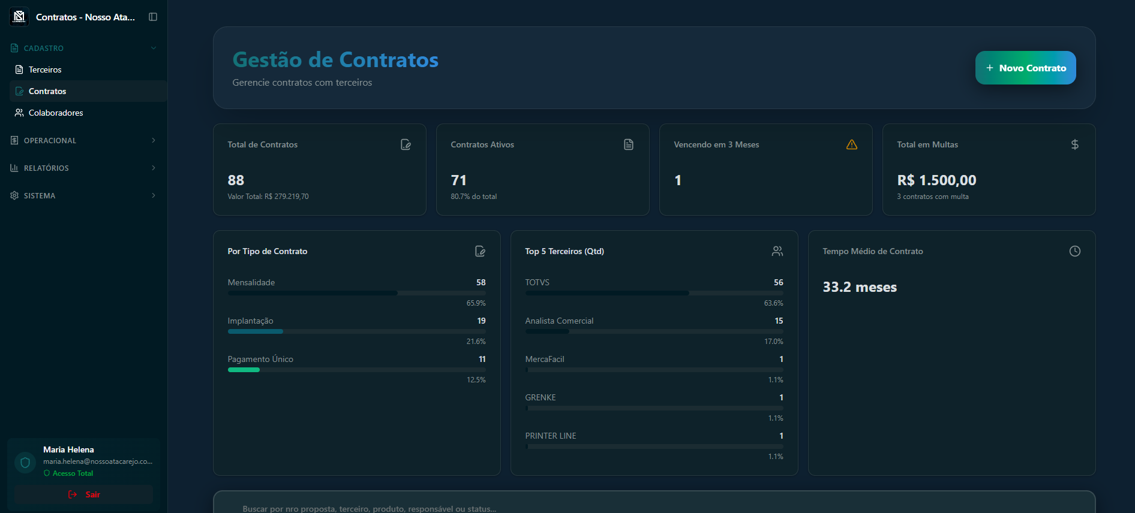Open the RELATÓRIOS menu label
Image resolution: width=1135 pixels, height=513 pixels.
coord(46,168)
